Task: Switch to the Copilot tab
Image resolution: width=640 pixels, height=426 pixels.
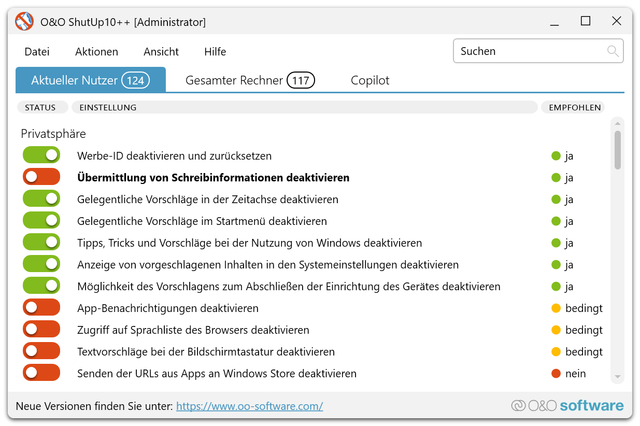Action: tap(370, 80)
